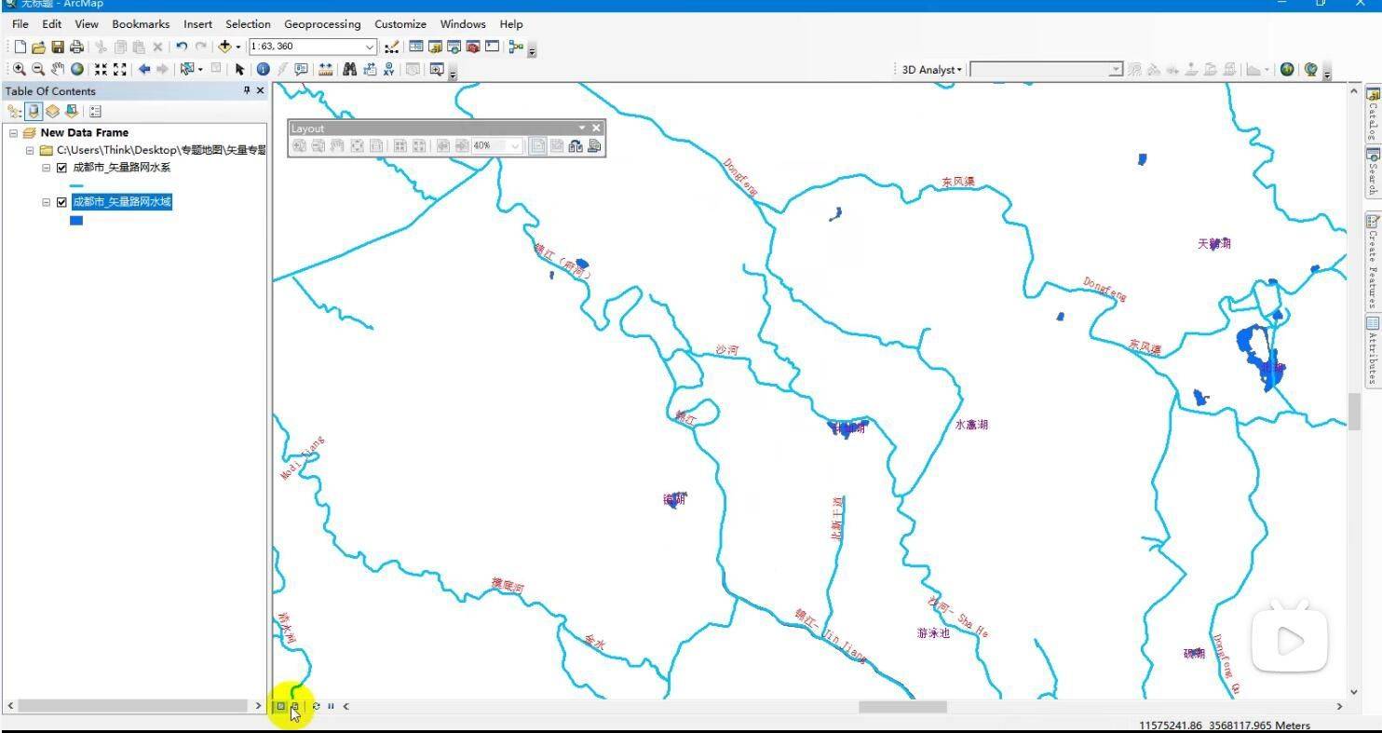The image size is (1382, 733).
Task: Switch to layout view button at bottom
Action: [294, 706]
